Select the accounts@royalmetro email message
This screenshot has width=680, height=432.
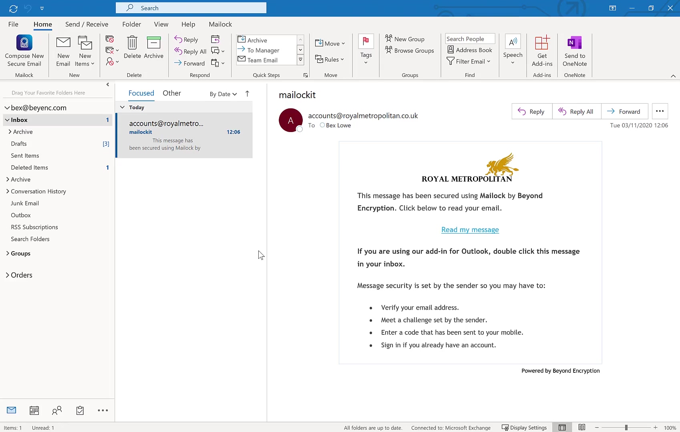[x=185, y=135]
